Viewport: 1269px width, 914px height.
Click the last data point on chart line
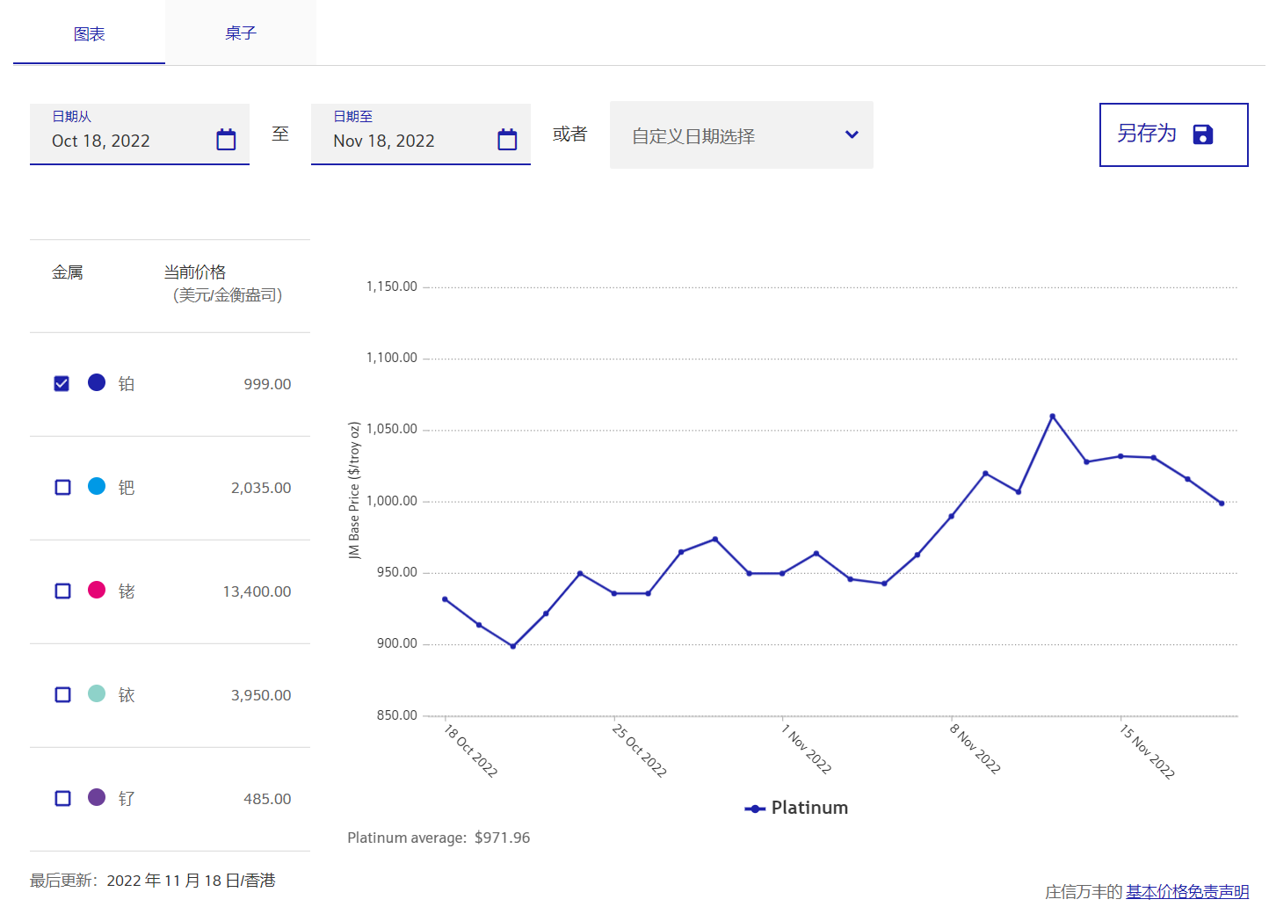point(1222,504)
